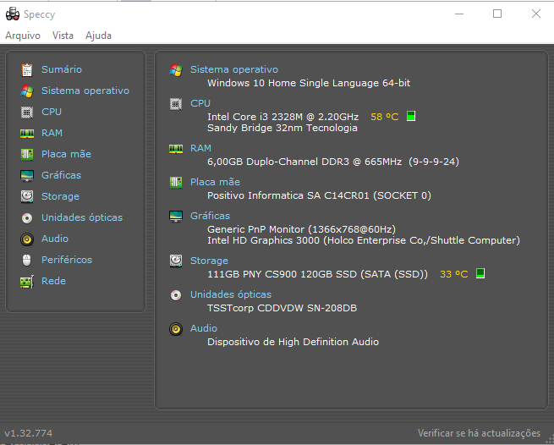Select the Gráficas monitor icon in sidebar

[27, 176]
